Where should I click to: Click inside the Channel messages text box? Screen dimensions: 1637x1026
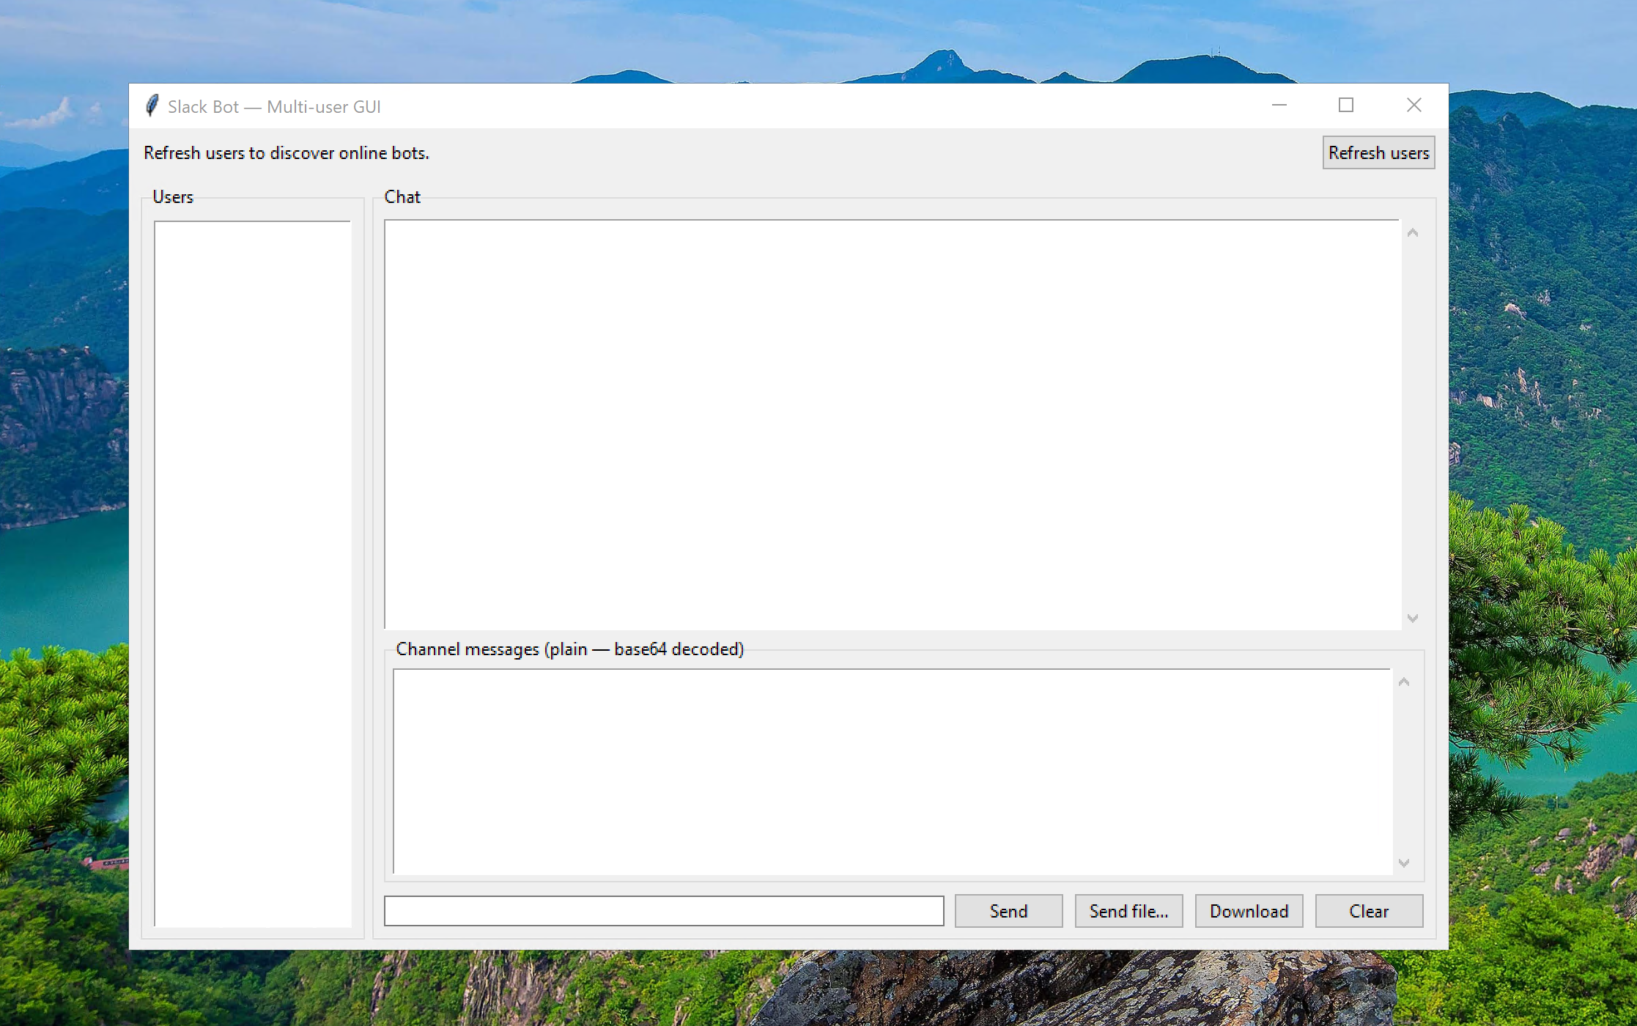click(891, 770)
